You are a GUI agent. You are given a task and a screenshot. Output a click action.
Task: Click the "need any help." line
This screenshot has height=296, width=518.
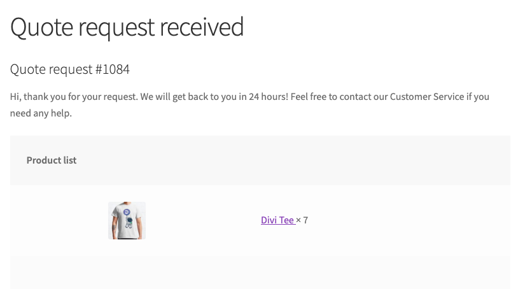point(41,113)
